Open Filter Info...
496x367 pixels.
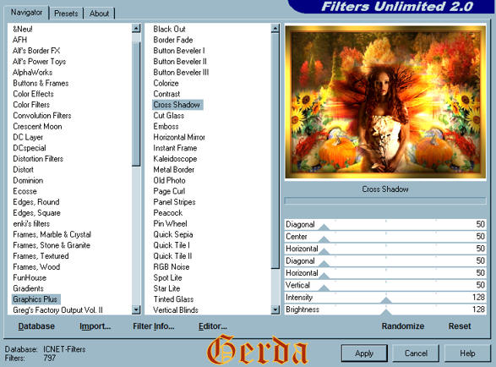(x=154, y=326)
